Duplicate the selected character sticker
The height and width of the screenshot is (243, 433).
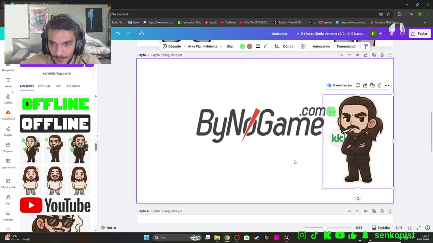[x=372, y=85]
